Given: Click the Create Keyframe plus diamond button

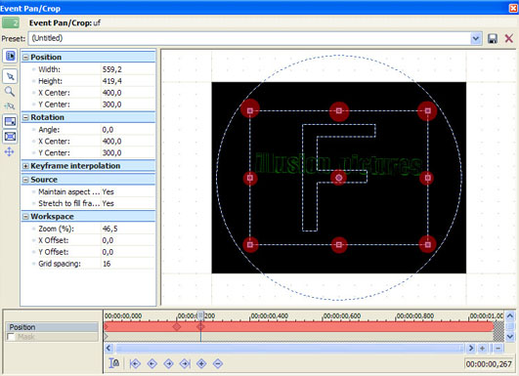Looking at the screenshot, I should tap(201, 363).
